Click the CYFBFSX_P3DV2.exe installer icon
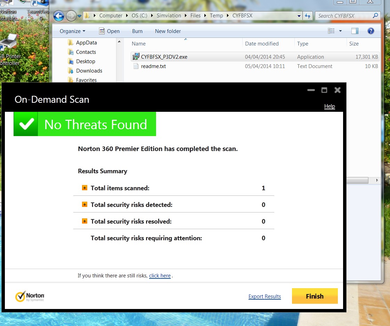Image resolution: width=390 pixels, height=326 pixels. (136, 57)
